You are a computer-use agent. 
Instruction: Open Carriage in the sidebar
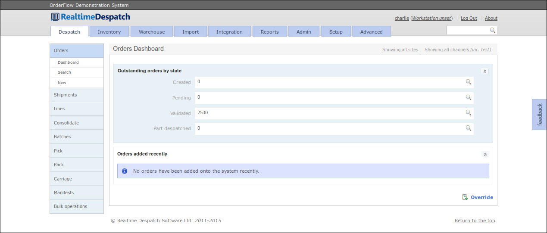click(77, 179)
